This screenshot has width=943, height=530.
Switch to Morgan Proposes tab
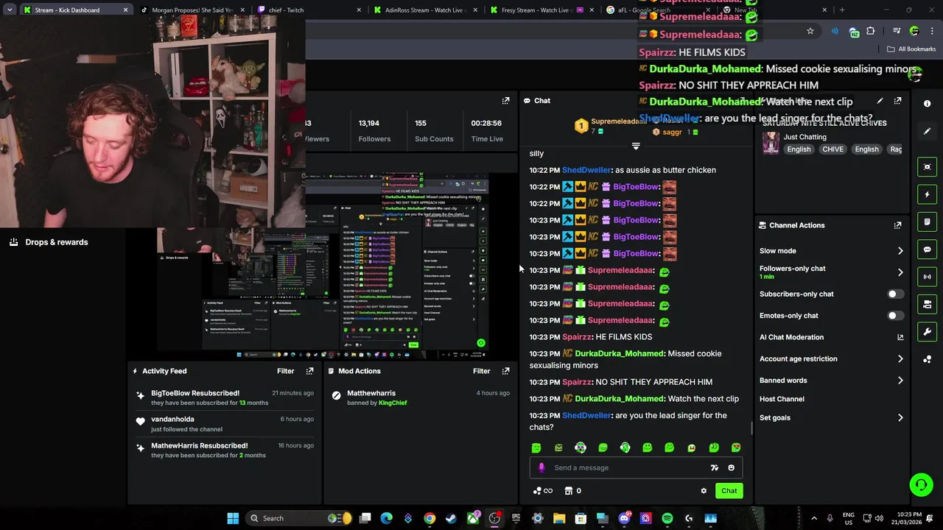(x=192, y=10)
